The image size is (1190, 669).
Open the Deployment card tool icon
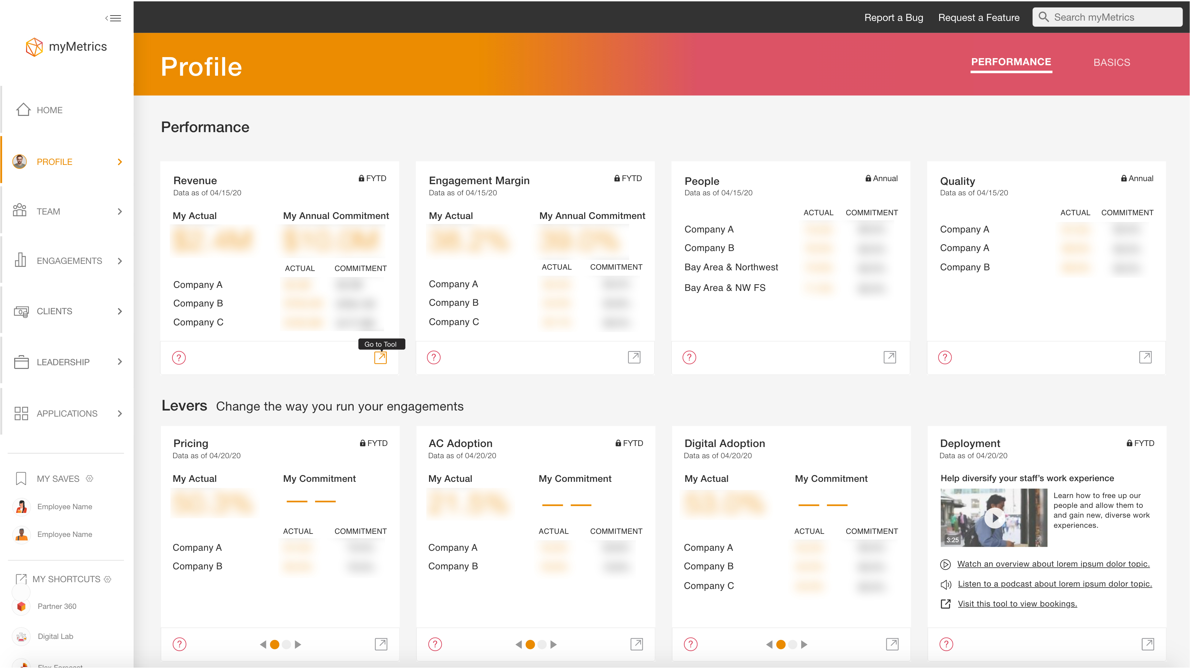point(1147,644)
